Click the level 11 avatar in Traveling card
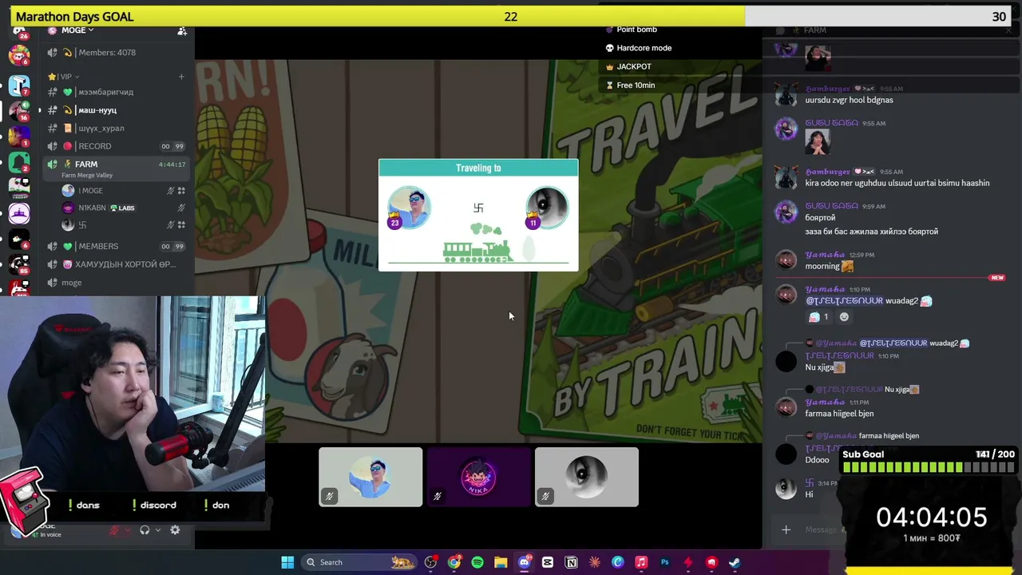 tap(547, 207)
